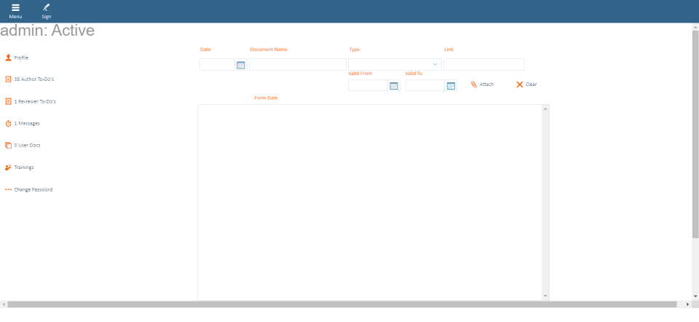This screenshot has width=699, height=322.
Task: Open the Valid From calendar icon
Action: click(394, 86)
